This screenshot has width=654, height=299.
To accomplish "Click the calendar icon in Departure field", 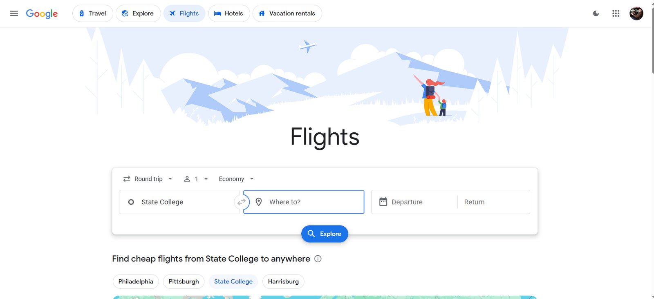I will pyautogui.click(x=383, y=202).
